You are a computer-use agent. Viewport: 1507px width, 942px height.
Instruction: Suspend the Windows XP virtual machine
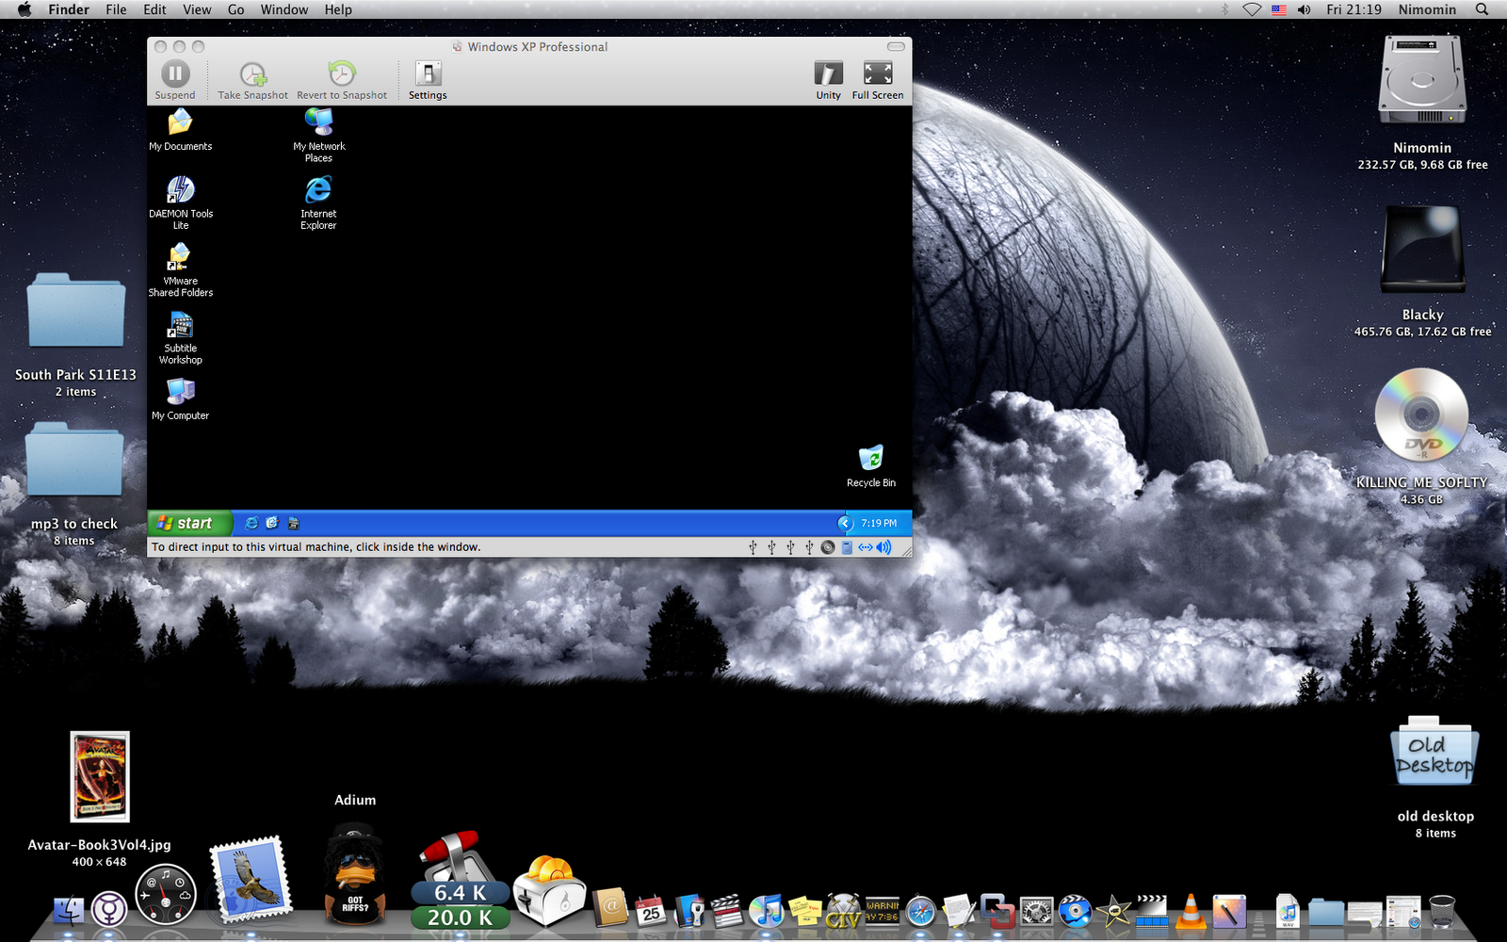point(175,80)
